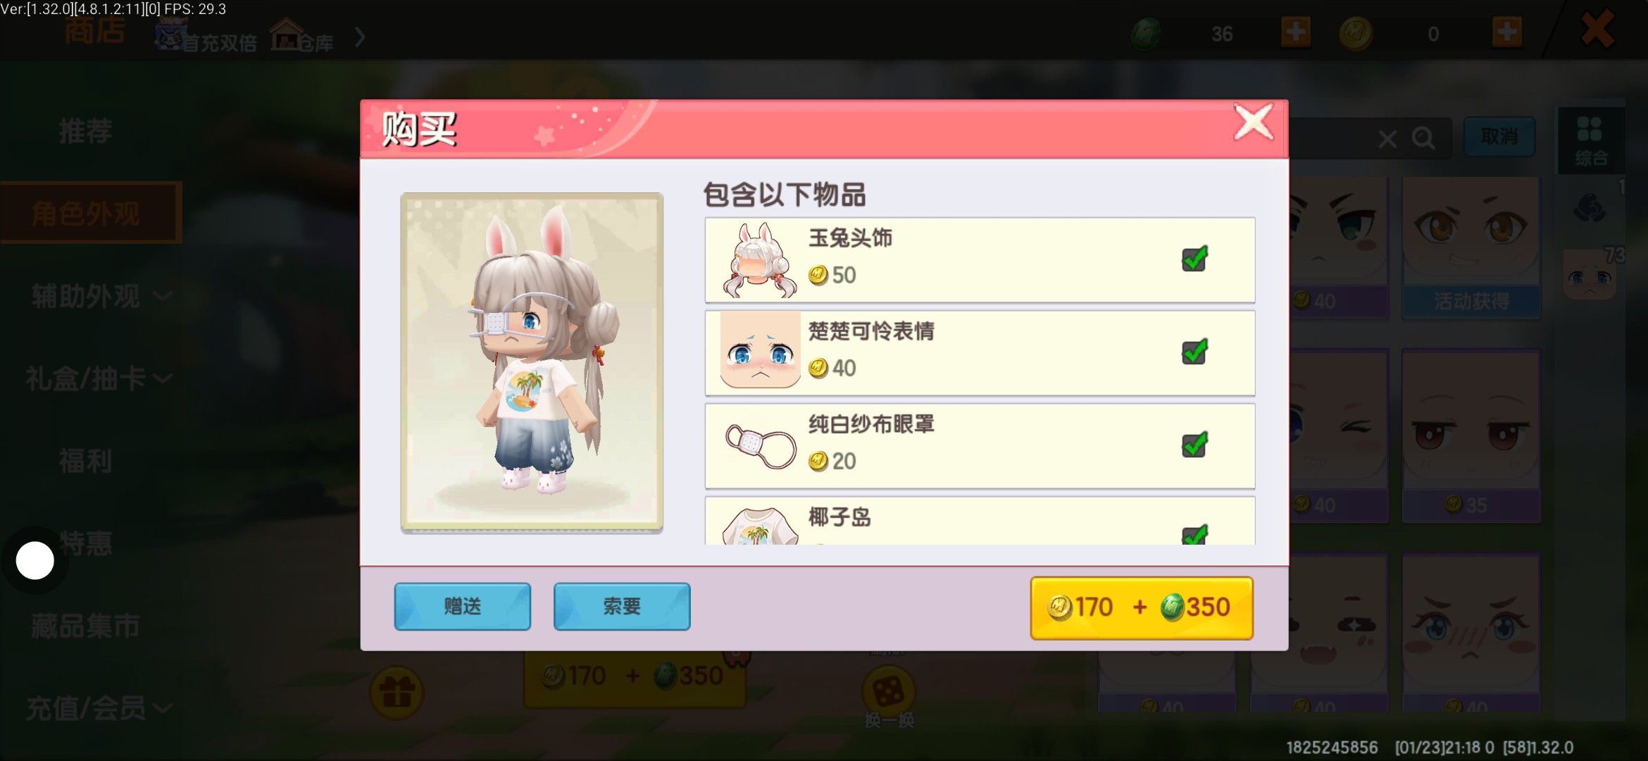Uncheck the 玉兔头饰 item checkbox
The image size is (1648, 761).
(1194, 259)
